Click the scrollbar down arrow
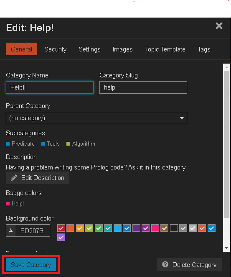Screen dimensions: 231x277 point(226,248)
